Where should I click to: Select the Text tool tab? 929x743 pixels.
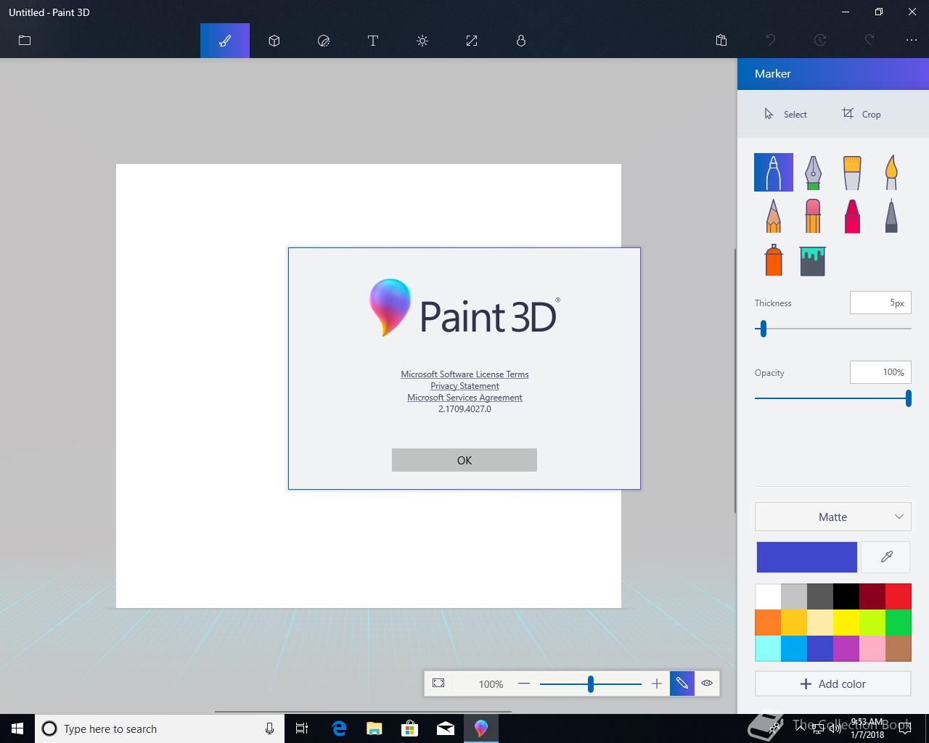click(373, 41)
